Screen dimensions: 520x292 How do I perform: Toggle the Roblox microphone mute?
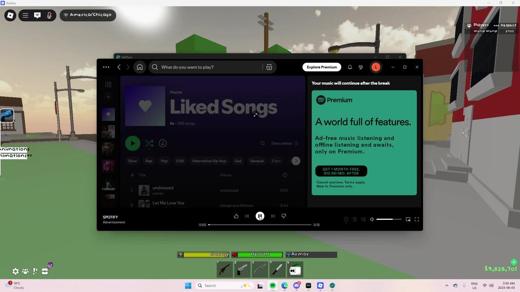[49, 15]
